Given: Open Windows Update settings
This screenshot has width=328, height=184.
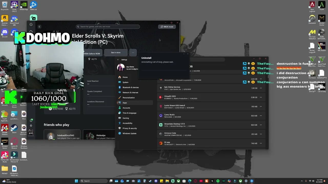Looking at the screenshot, I should click(135, 133).
